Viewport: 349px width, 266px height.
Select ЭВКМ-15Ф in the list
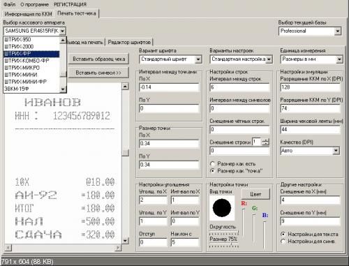coord(31,89)
